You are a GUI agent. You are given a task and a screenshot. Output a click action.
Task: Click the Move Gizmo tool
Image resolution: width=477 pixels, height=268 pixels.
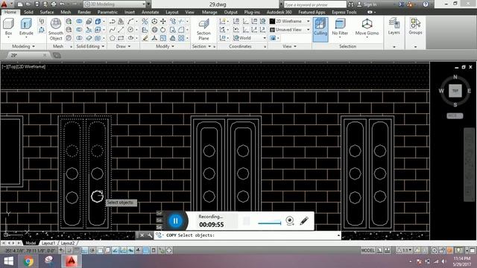tap(367, 27)
